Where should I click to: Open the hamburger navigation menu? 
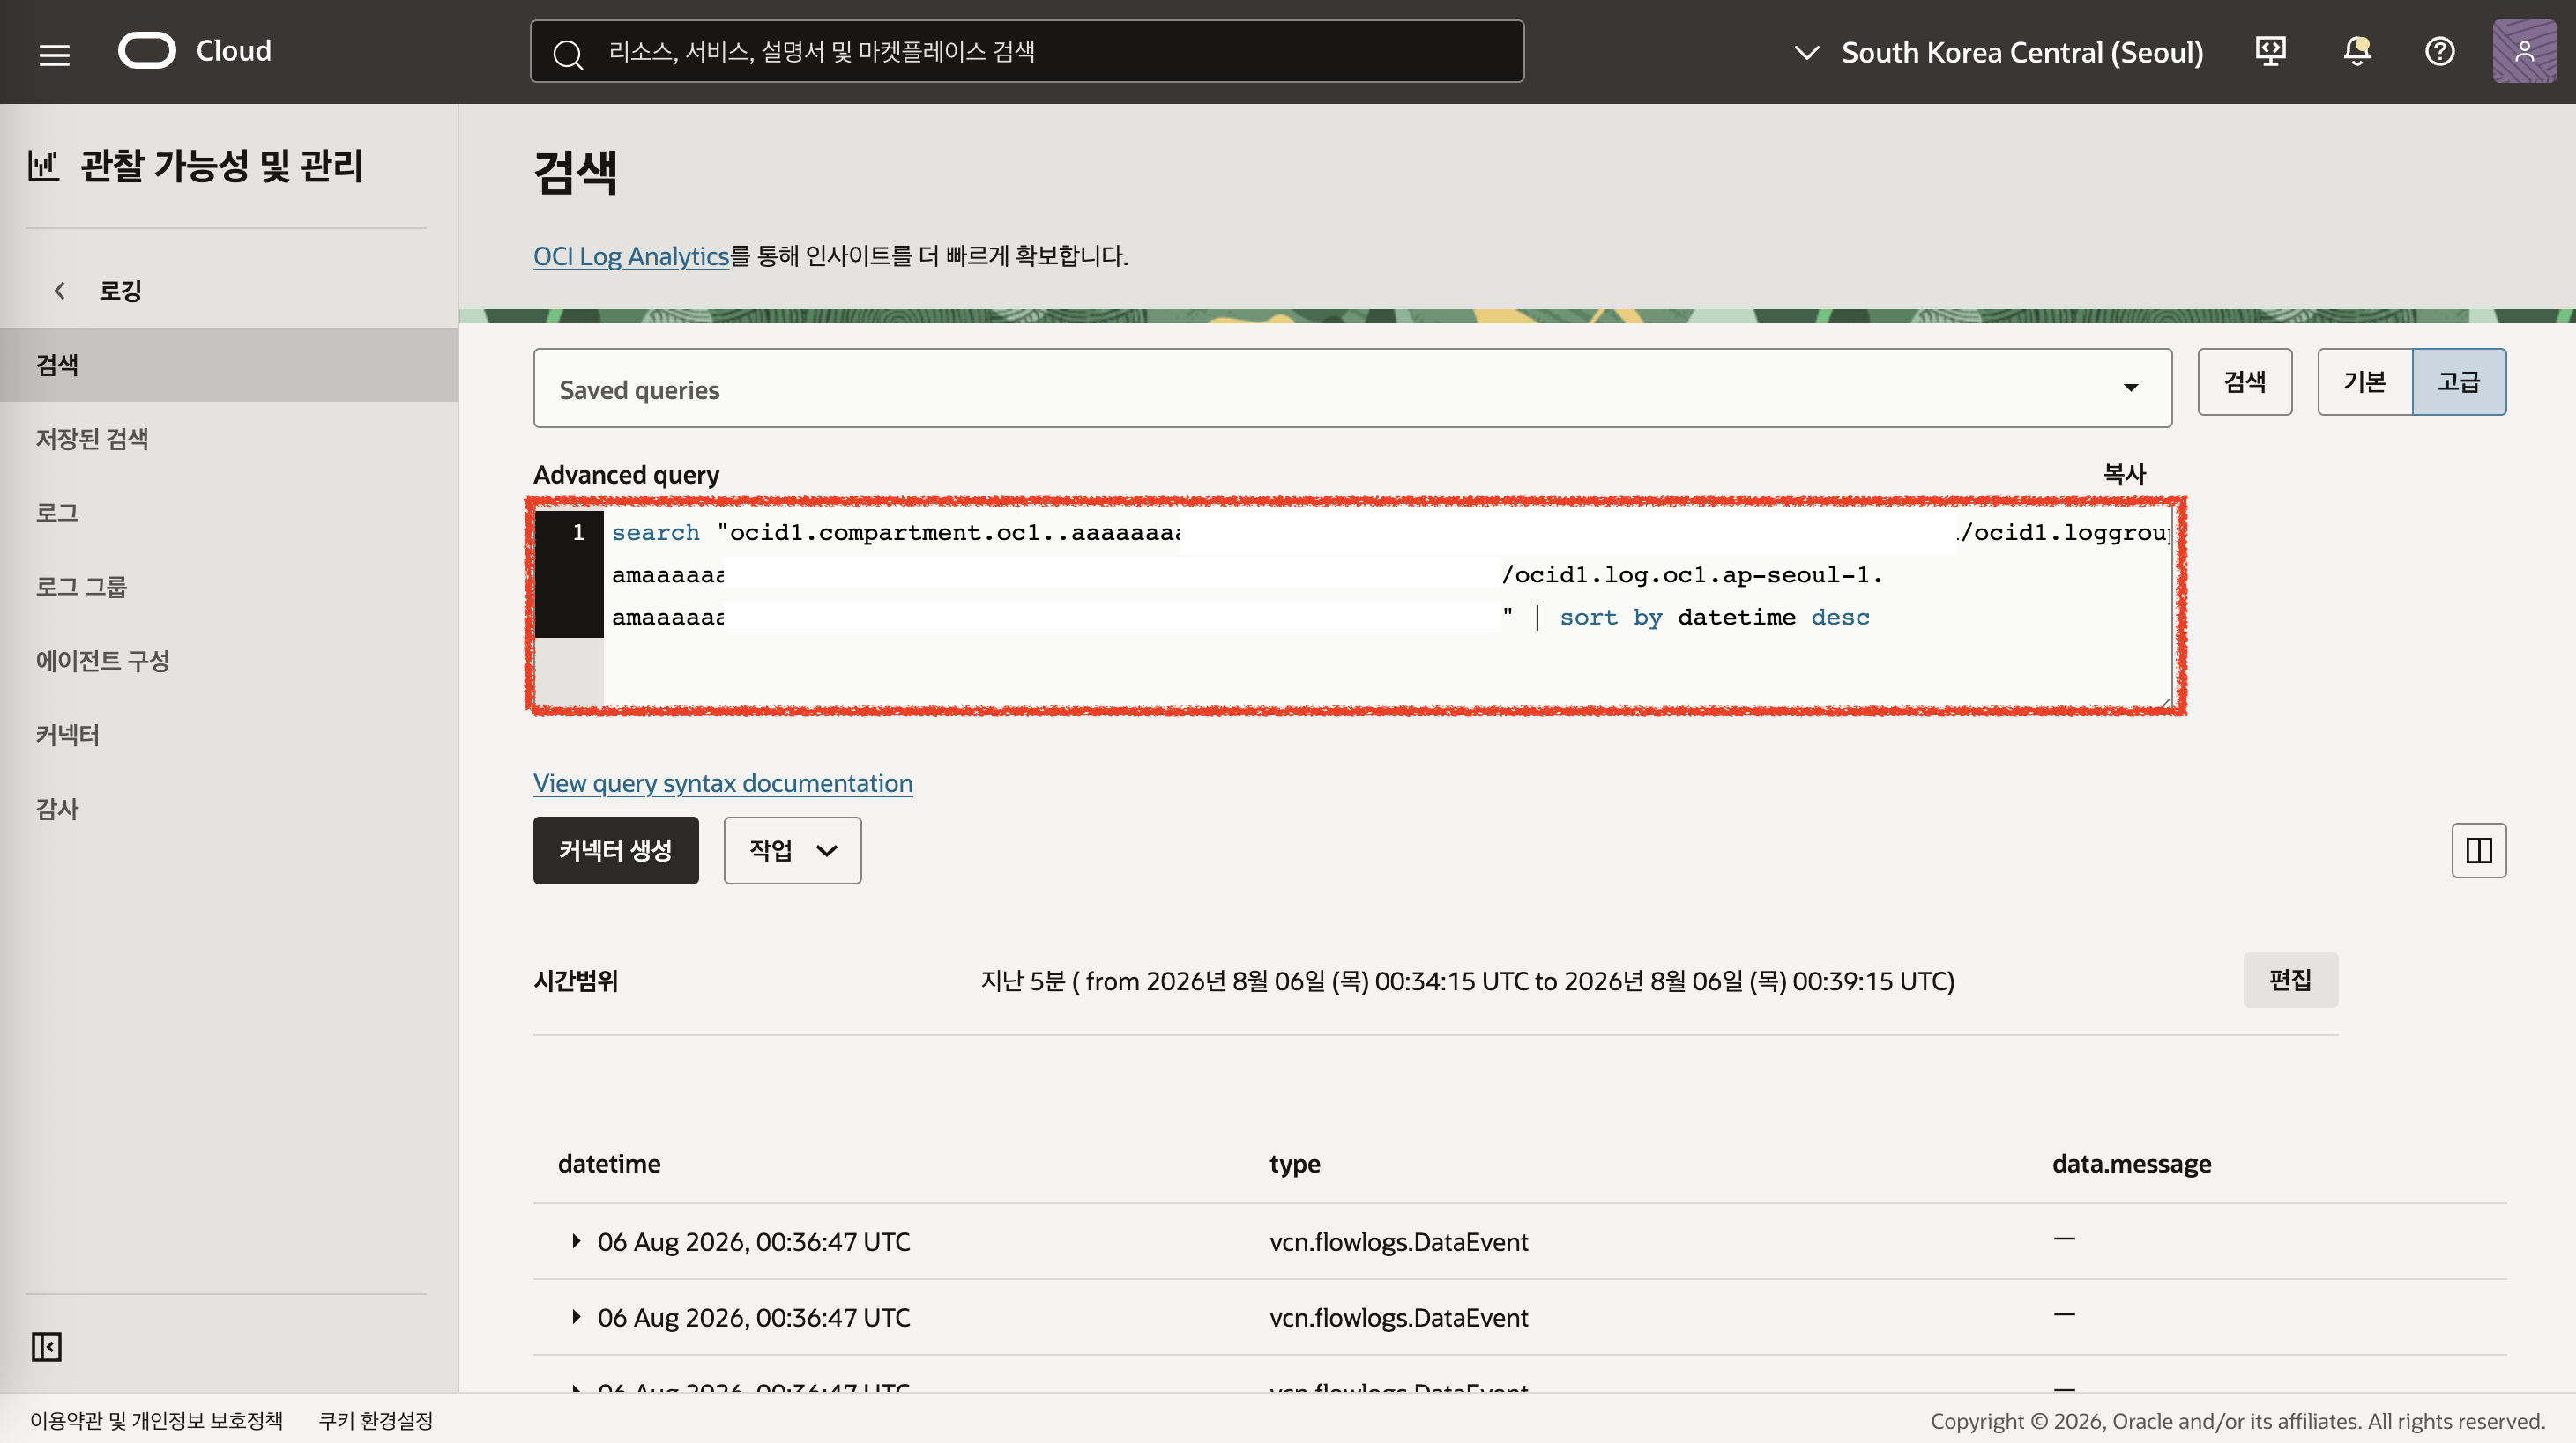(54, 54)
